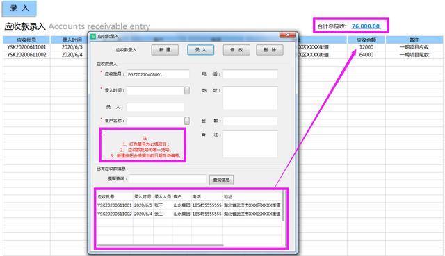Click the 录入 button in the dialog

pos(201,50)
